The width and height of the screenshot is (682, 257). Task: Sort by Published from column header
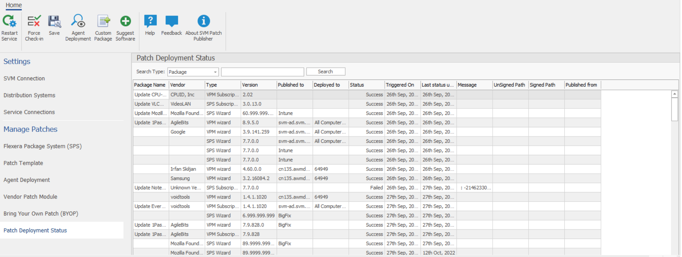583,85
